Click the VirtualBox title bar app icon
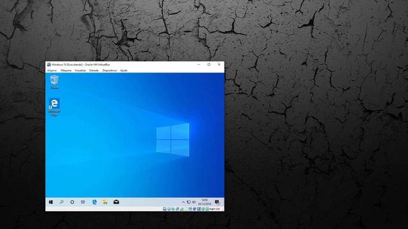 pyautogui.click(x=49, y=64)
